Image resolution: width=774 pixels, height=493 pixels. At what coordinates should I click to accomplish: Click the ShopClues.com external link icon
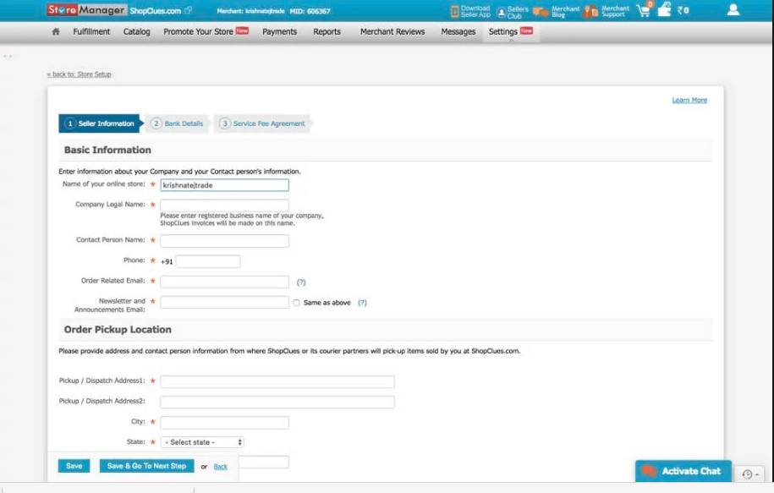point(188,11)
